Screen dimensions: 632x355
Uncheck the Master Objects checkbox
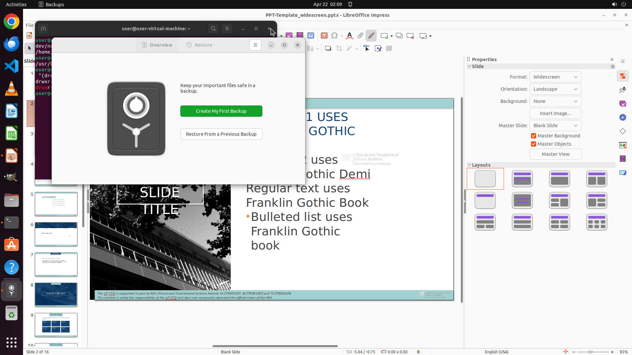(x=534, y=144)
